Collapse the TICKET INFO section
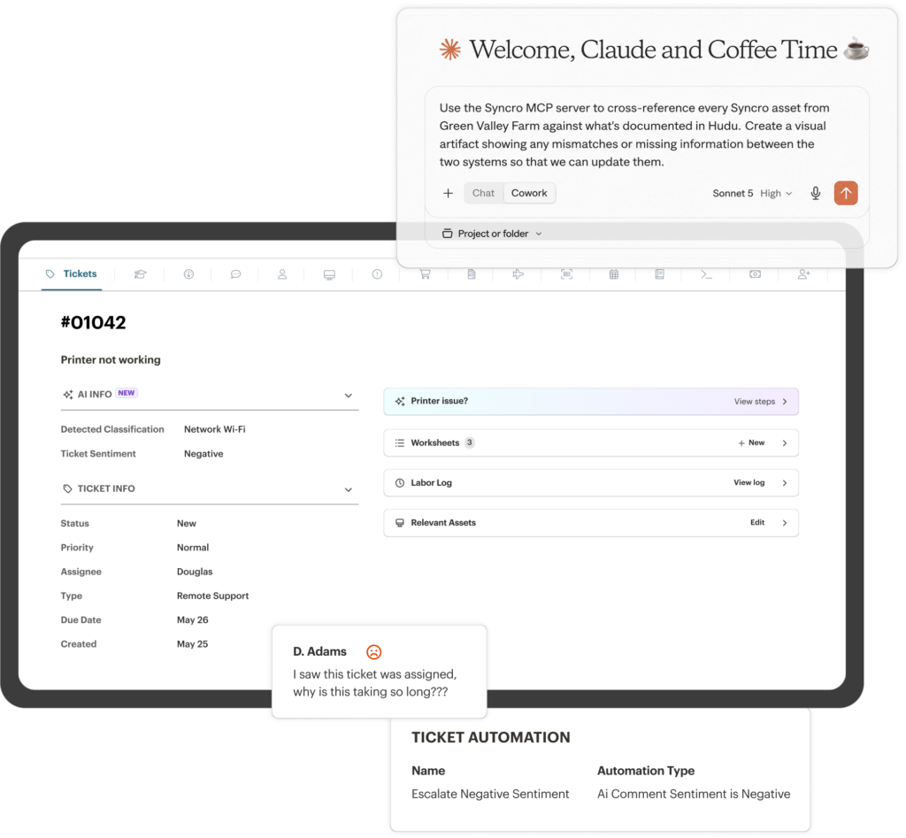Image resolution: width=906 pixels, height=838 pixels. [349, 489]
